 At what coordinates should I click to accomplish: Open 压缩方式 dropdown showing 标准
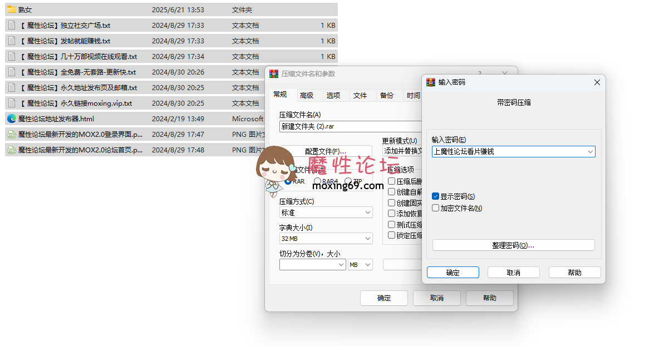coord(326,212)
